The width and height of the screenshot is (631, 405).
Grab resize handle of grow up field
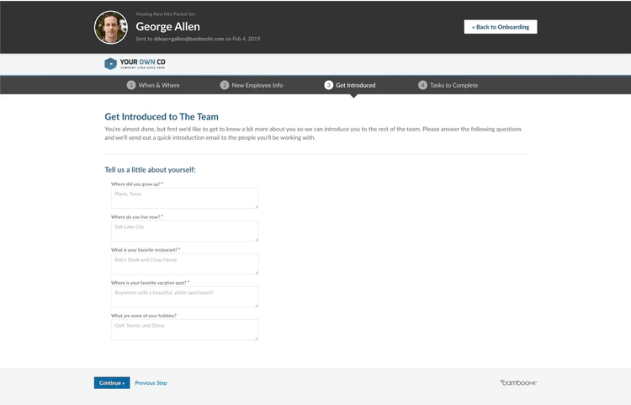pyautogui.click(x=257, y=206)
